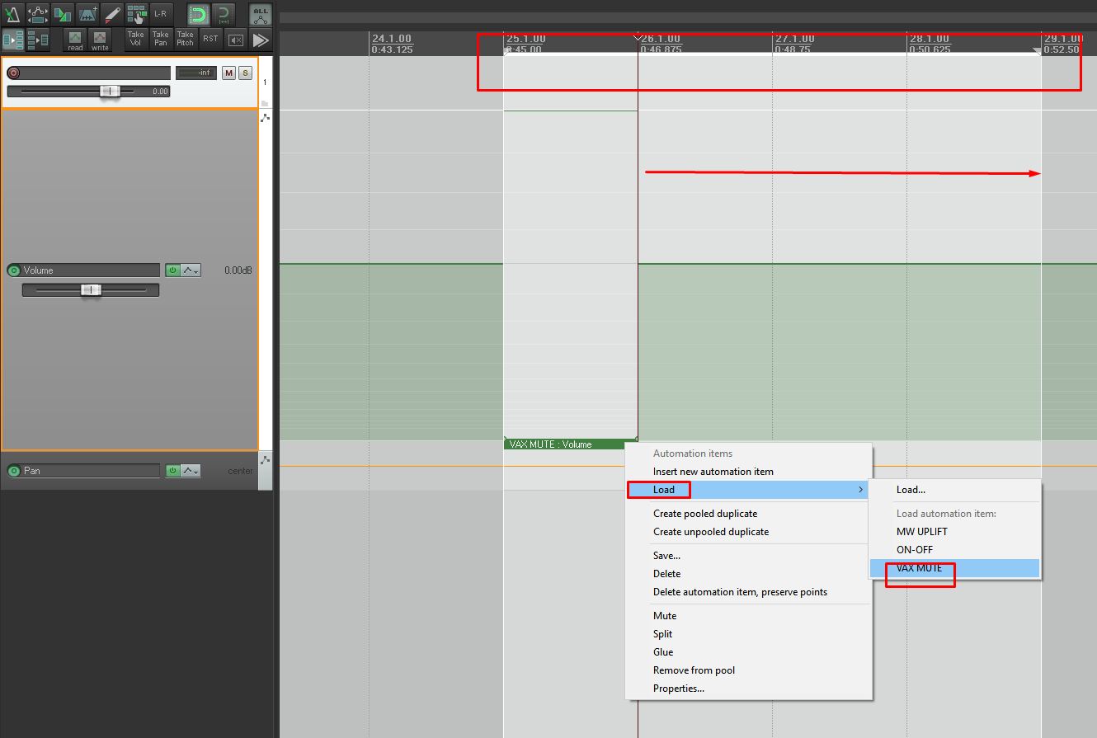1097x738 pixels.
Task: Click the 0.00 value on track 1 fader
Action: coord(160,92)
